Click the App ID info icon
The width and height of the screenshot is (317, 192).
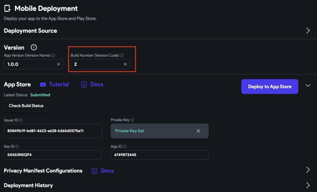click(125, 147)
